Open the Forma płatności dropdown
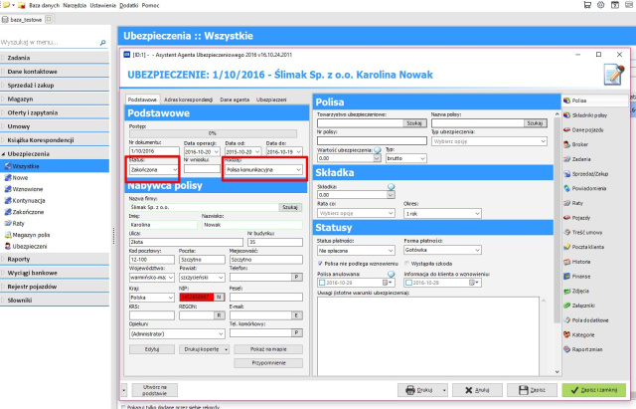 (442, 250)
